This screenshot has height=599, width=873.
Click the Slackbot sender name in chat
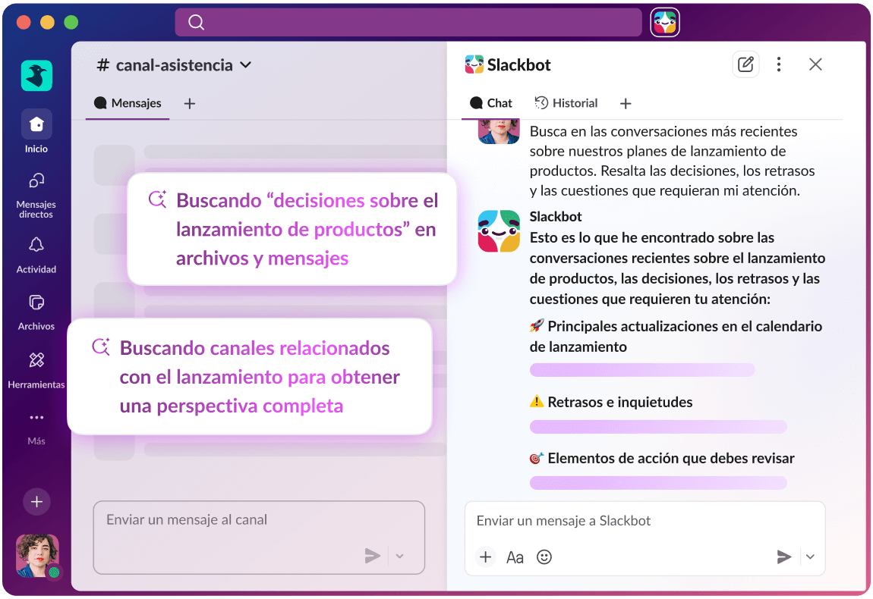556,216
